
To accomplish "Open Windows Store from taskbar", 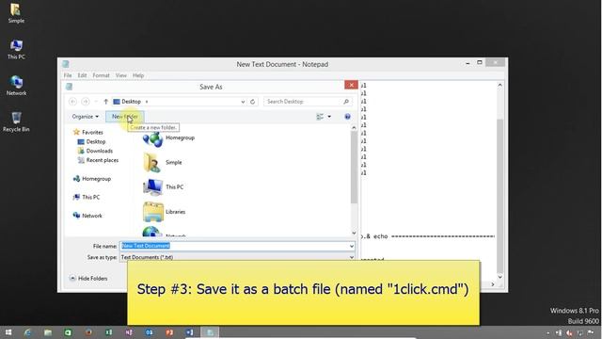I will tap(68, 332).
